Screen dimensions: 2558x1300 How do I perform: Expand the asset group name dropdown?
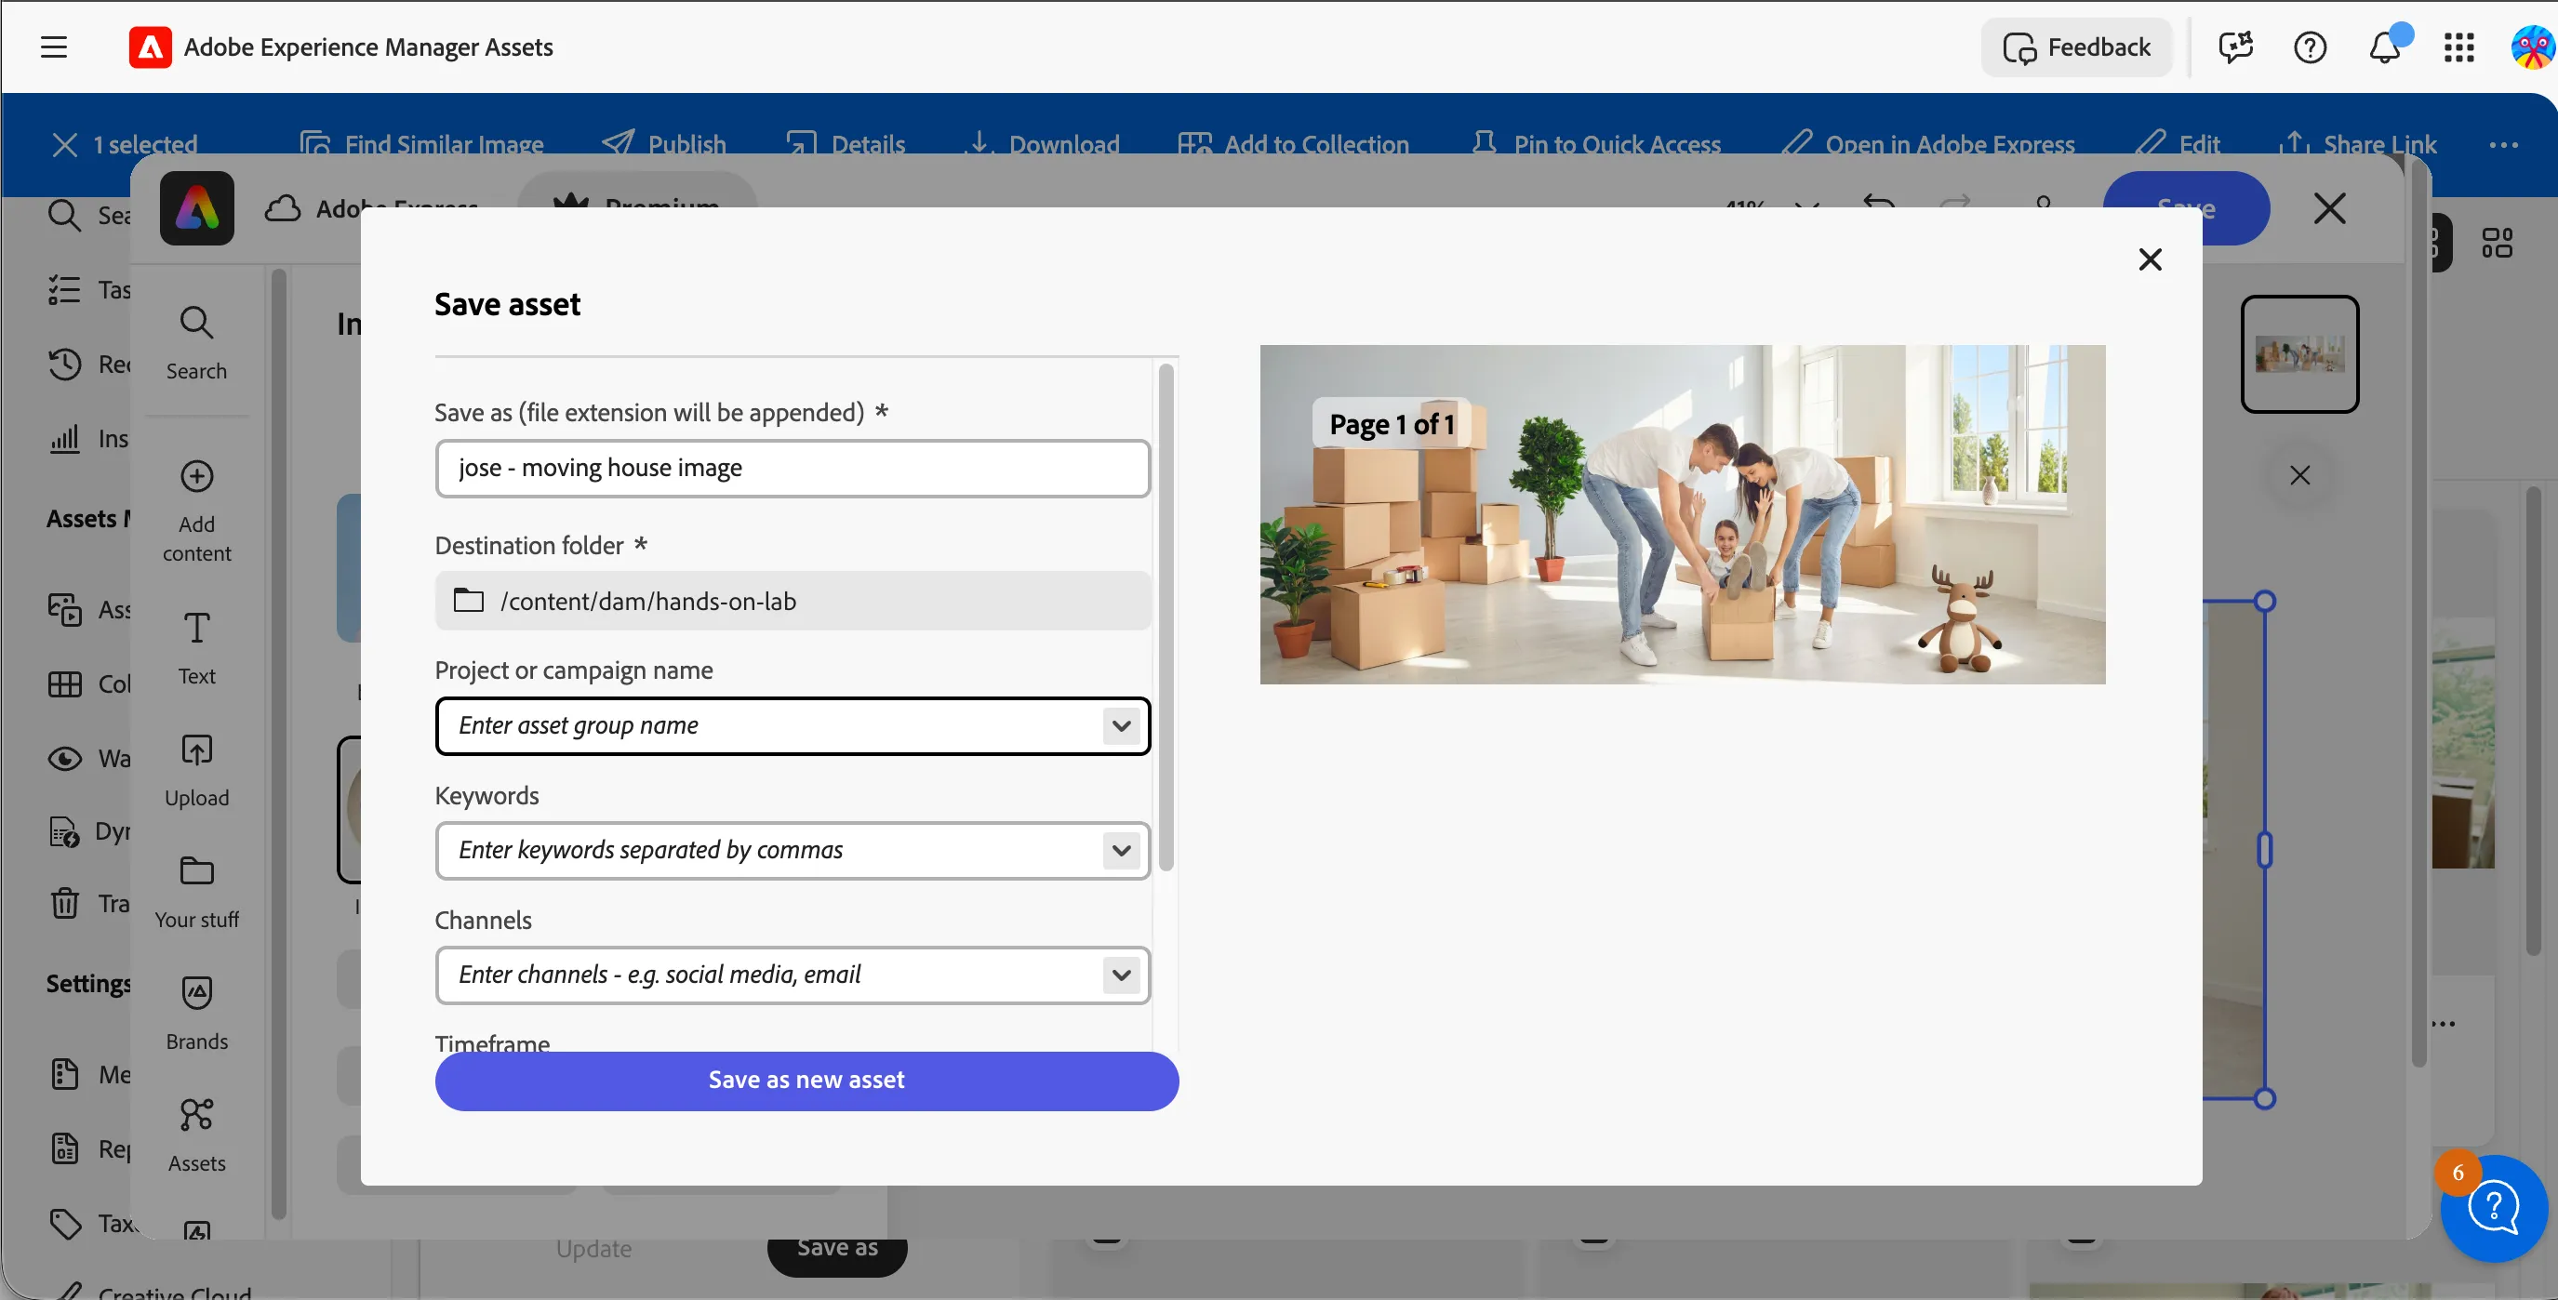pyautogui.click(x=1121, y=725)
